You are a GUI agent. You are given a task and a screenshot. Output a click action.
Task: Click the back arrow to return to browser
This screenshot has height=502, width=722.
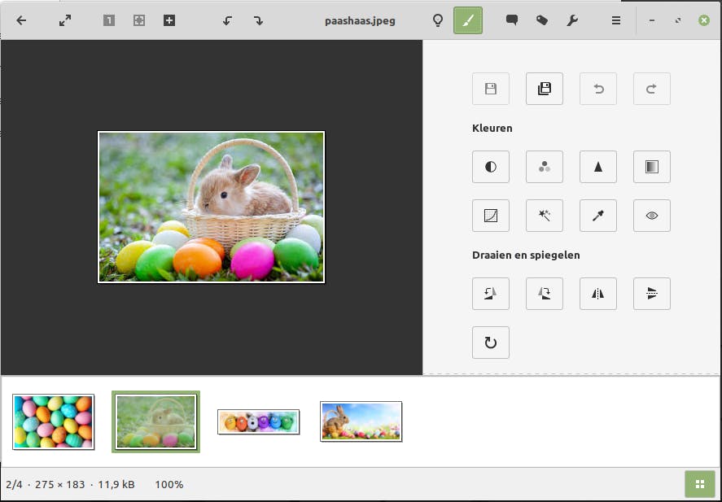22,20
